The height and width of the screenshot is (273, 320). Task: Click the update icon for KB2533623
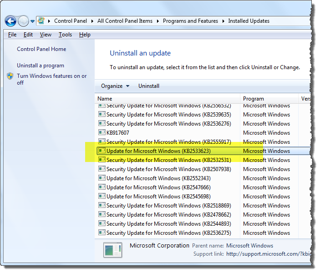[x=102, y=151]
